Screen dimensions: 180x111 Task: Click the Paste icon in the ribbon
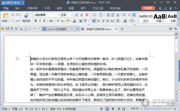point(6,16)
